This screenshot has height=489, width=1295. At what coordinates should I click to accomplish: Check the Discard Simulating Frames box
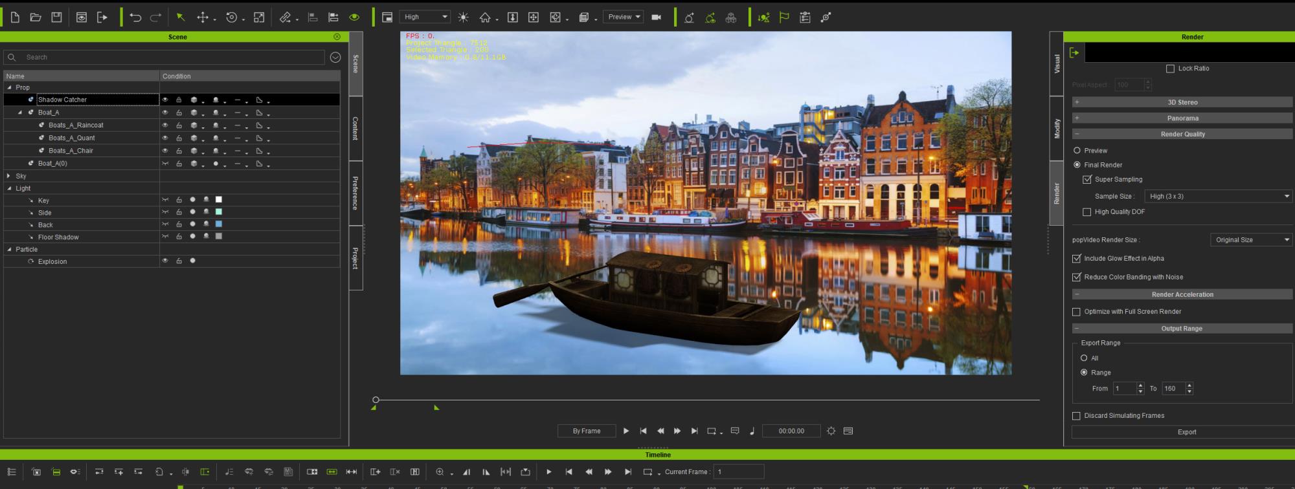pos(1077,416)
